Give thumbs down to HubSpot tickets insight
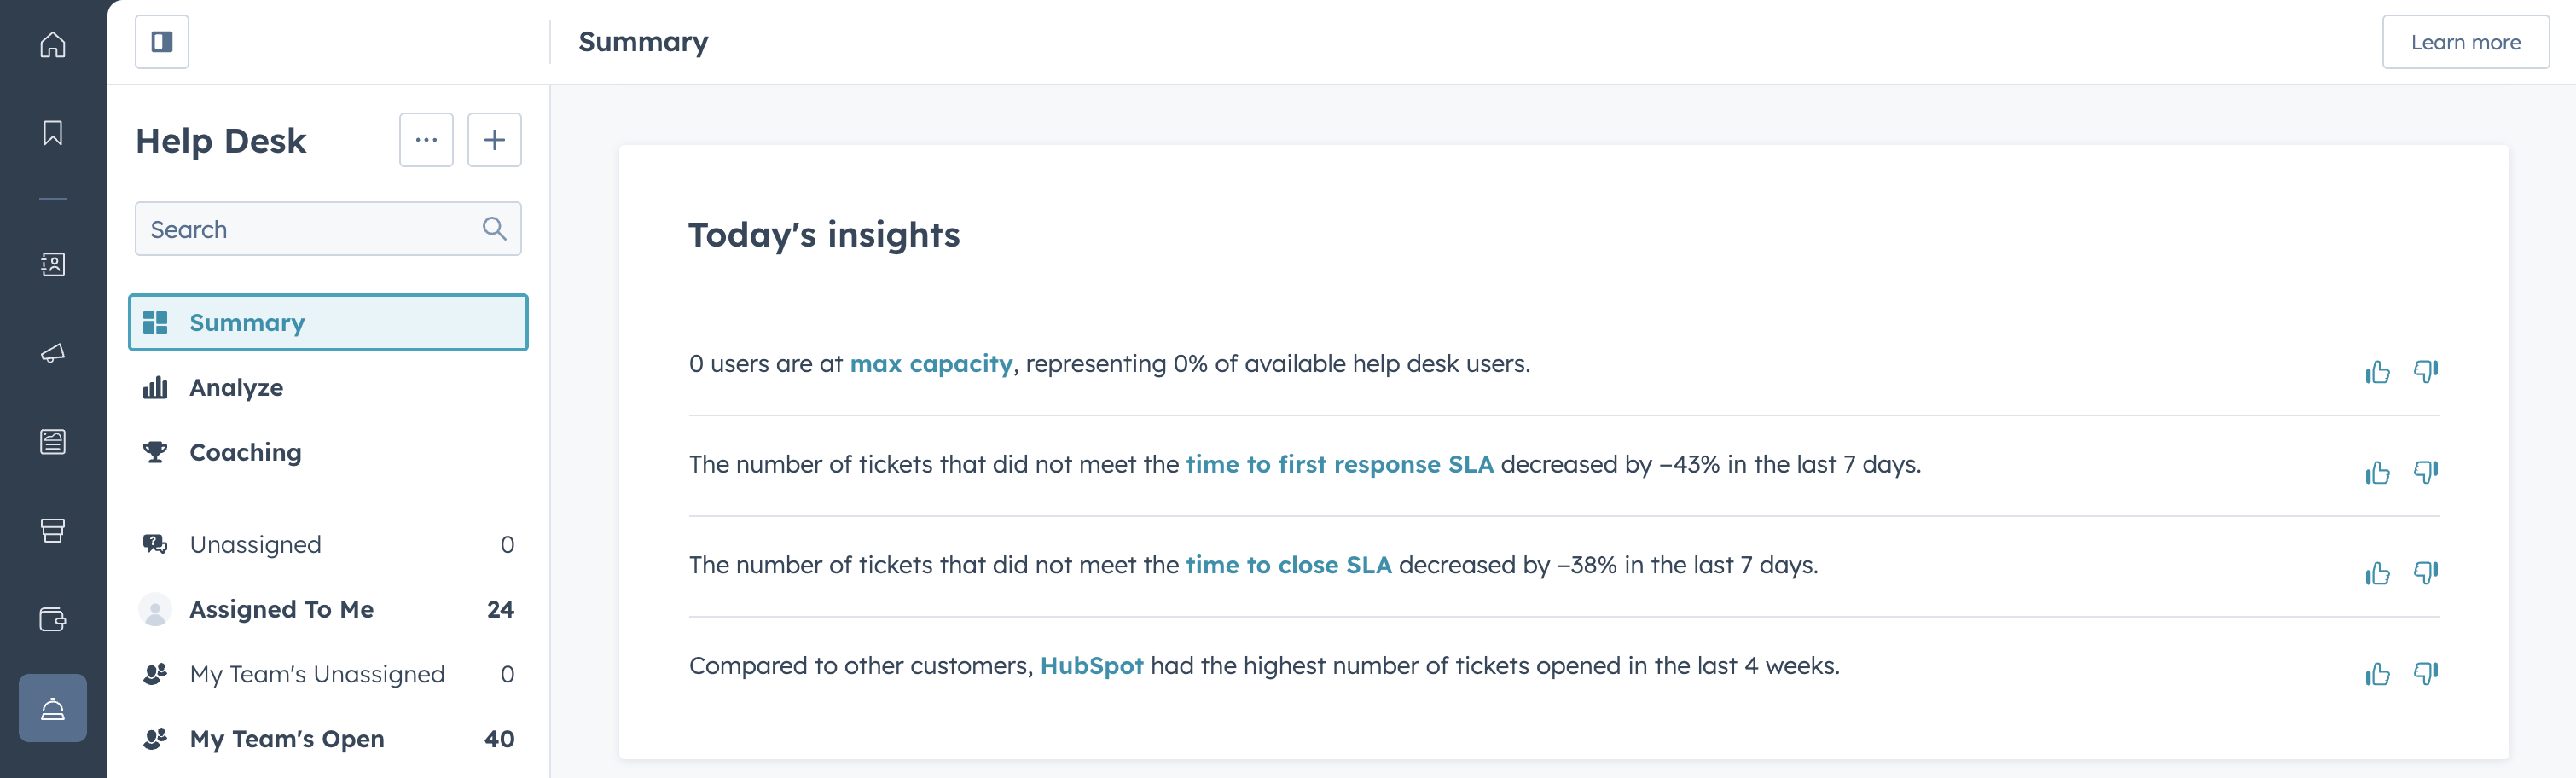The image size is (2576, 778). tap(2425, 674)
